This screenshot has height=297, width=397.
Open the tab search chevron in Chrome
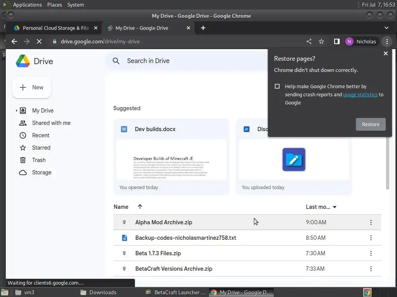[x=387, y=28]
